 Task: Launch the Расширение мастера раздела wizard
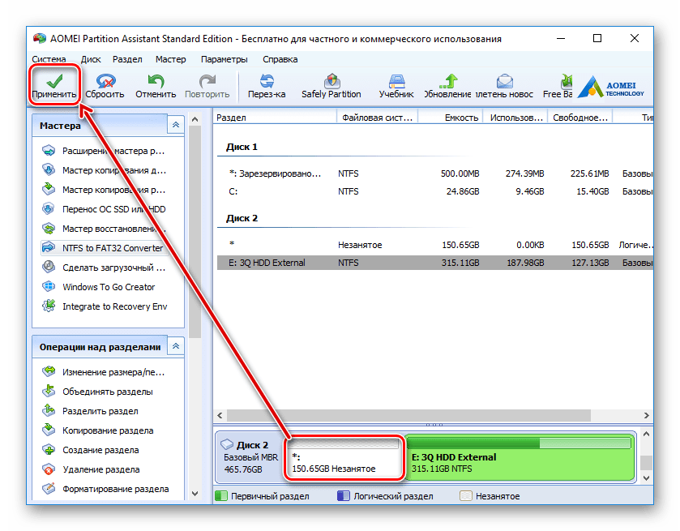[x=105, y=151]
